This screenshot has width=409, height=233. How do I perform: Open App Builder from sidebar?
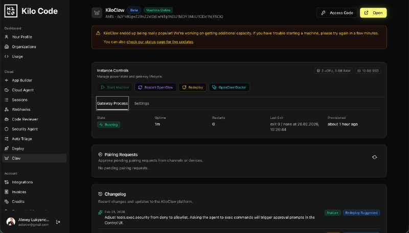(22, 80)
